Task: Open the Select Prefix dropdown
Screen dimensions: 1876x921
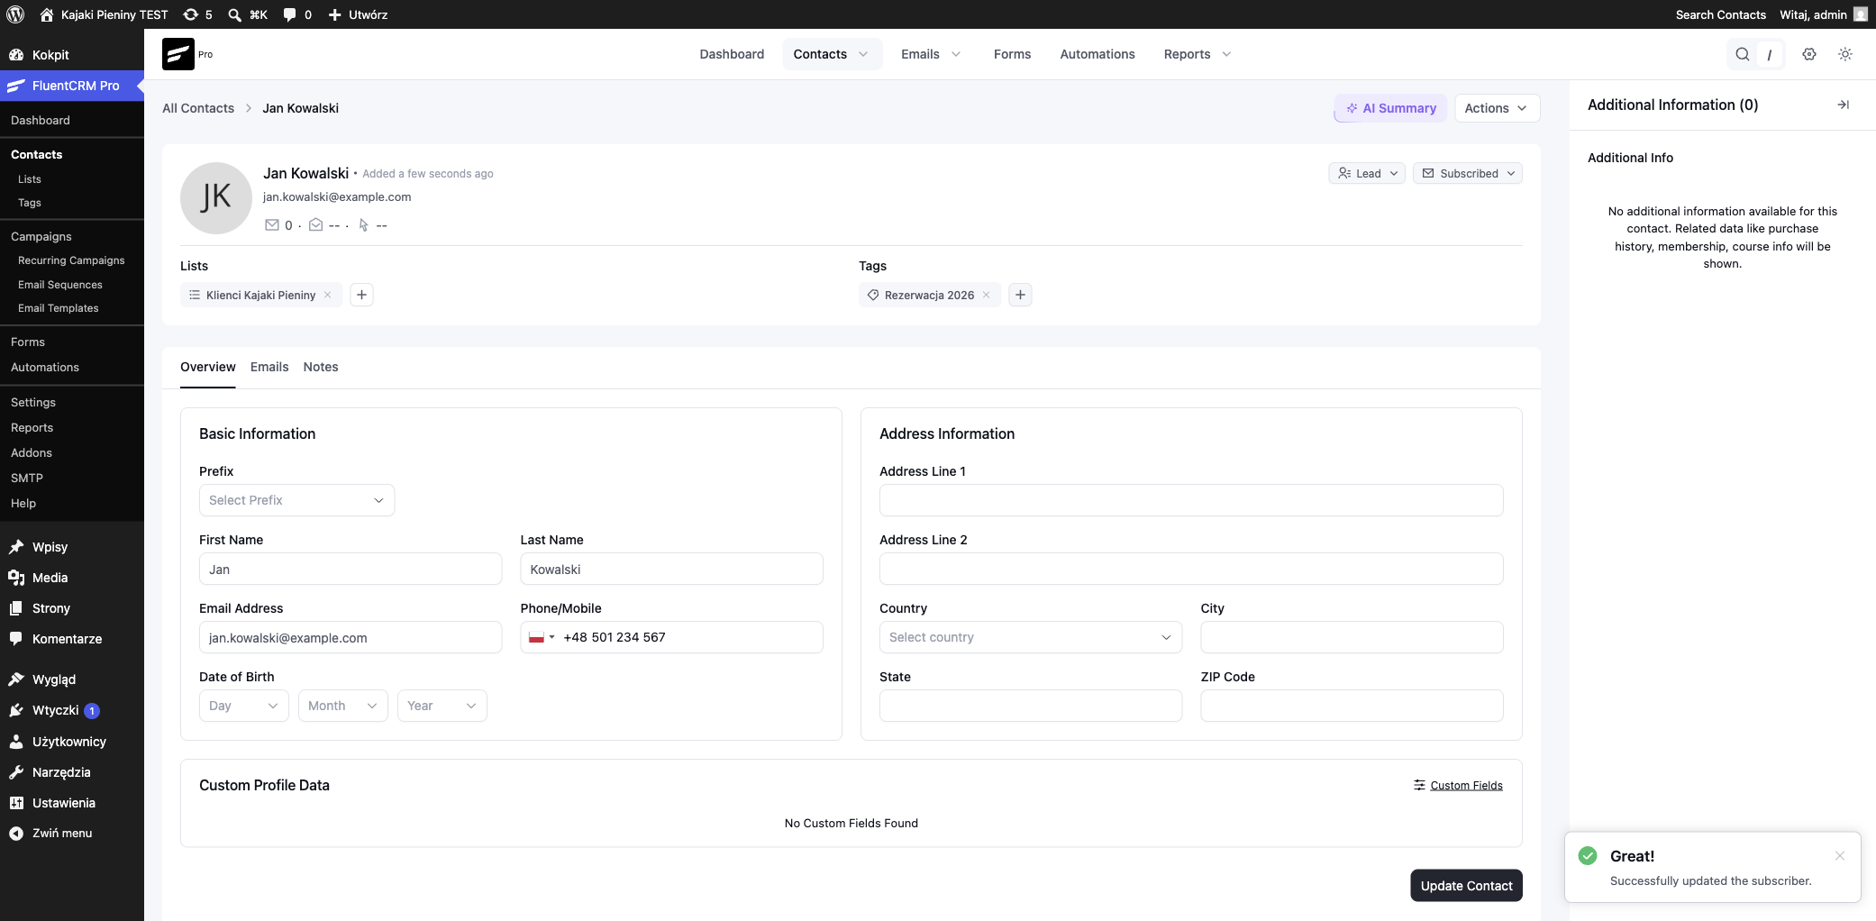Action: point(296,500)
